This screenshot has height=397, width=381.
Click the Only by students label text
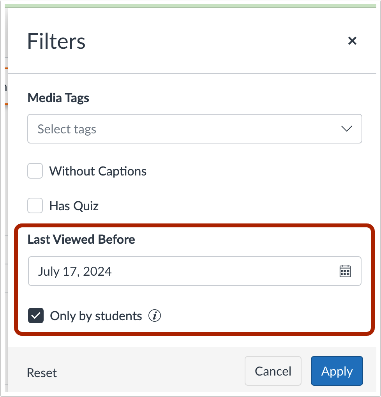pos(96,315)
